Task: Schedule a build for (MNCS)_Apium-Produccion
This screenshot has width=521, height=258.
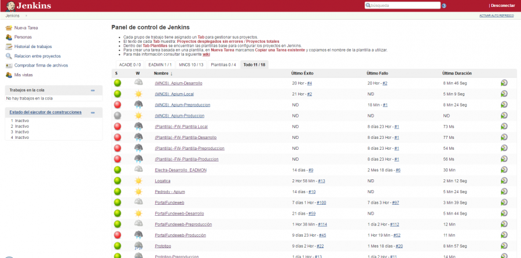Action: 504,116
